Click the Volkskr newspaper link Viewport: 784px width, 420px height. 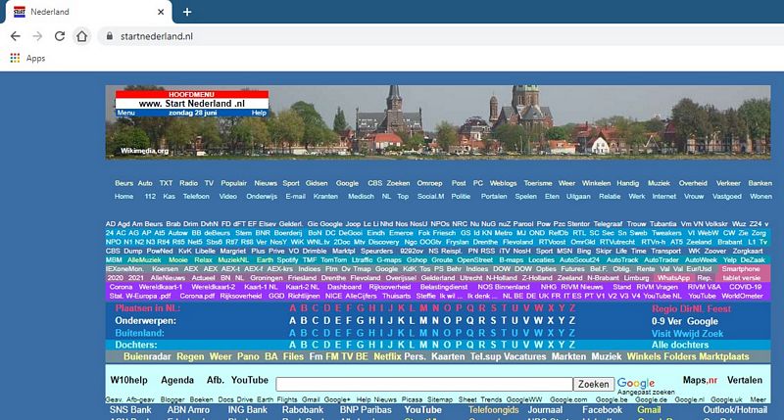coord(716,224)
